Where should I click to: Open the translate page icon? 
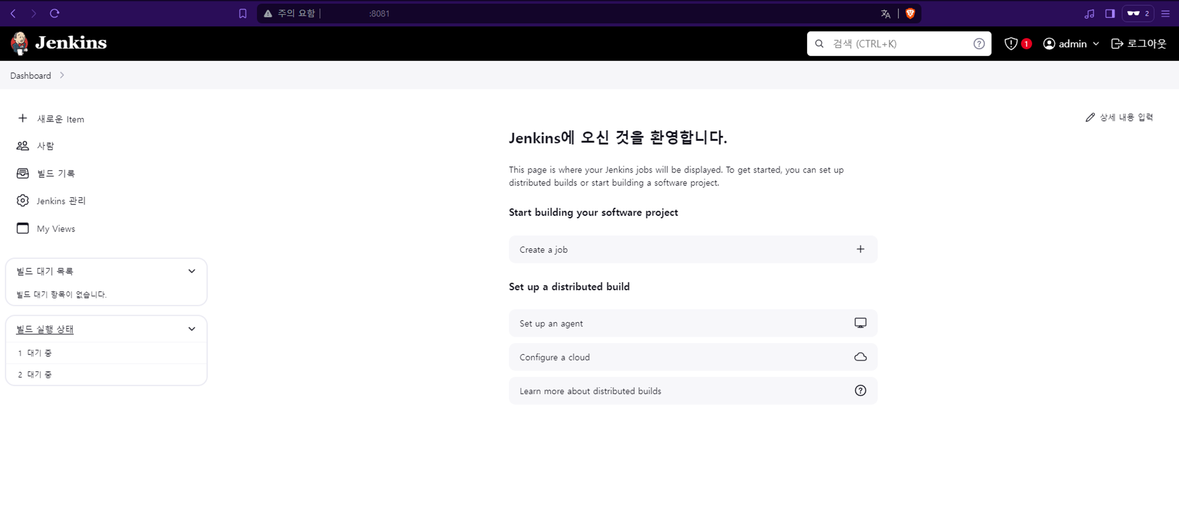tap(885, 14)
